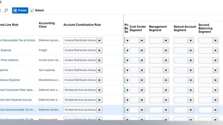Open Primary Balancing Segment dropdown in Deferred nonrecoverable row
Screen dimensions: 223x125
click(x=127, y=110)
